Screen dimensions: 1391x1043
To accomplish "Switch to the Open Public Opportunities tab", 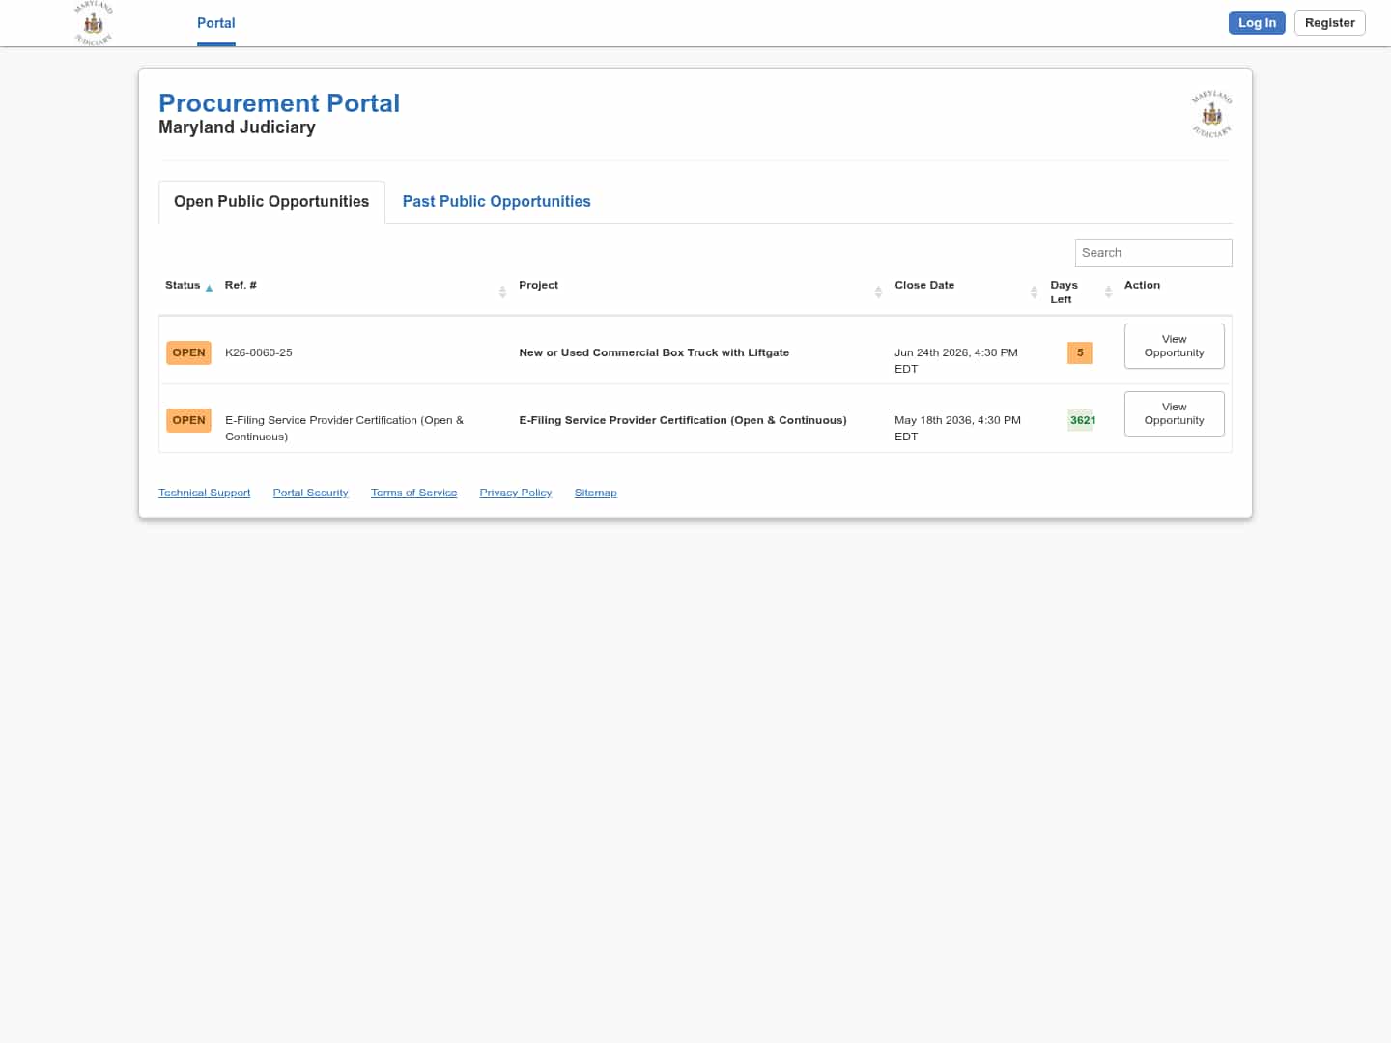I will pyautogui.click(x=271, y=201).
